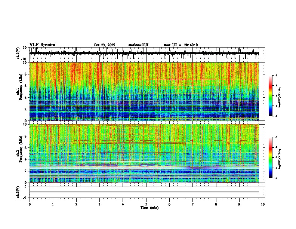This screenshot has width=296, height=229.
Task: Click the ch.1 frequency tick label "4"
Action: 26,98
